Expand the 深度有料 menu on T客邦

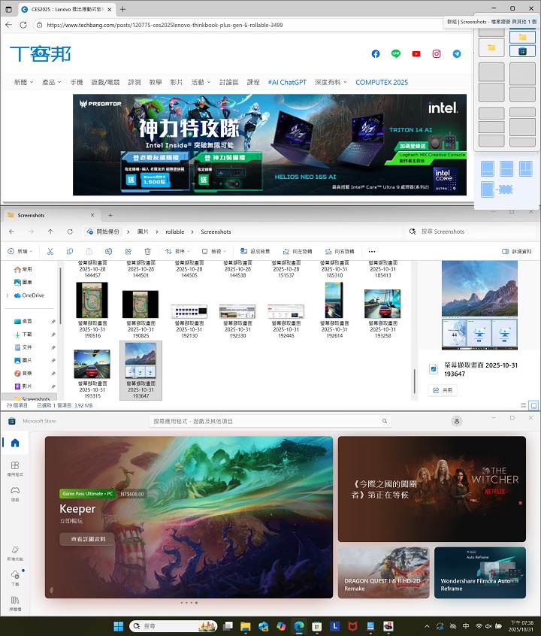click(x=331, y=83)
